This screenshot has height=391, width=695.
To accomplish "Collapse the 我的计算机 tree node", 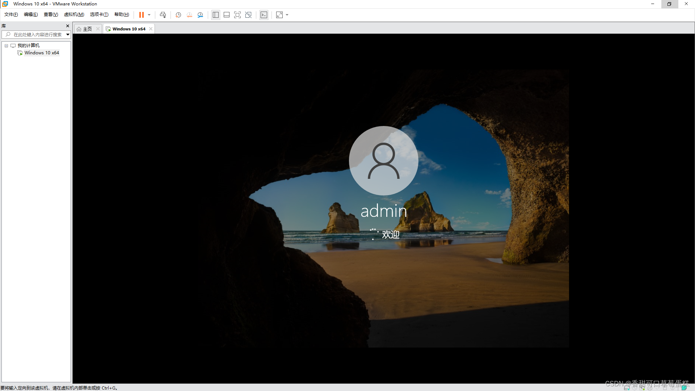I will click(x=6, y=45).
